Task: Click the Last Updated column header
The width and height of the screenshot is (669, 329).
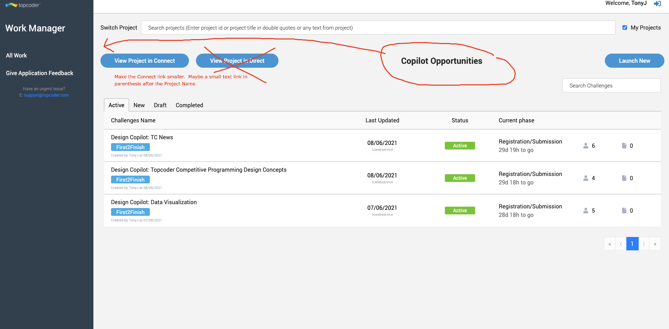Action: click(382, 120)
